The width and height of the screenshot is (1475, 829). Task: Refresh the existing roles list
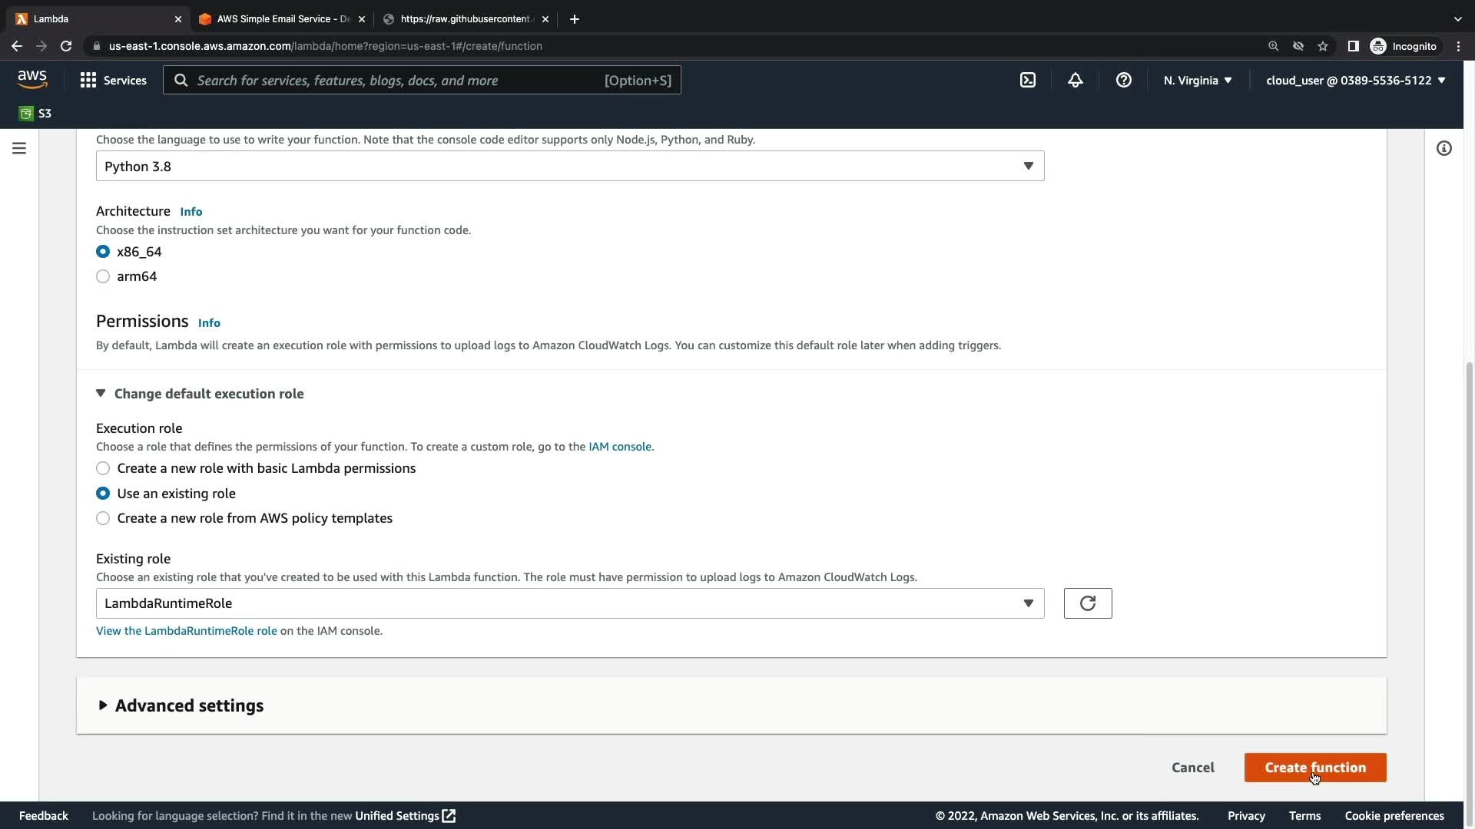point(1087,603)
